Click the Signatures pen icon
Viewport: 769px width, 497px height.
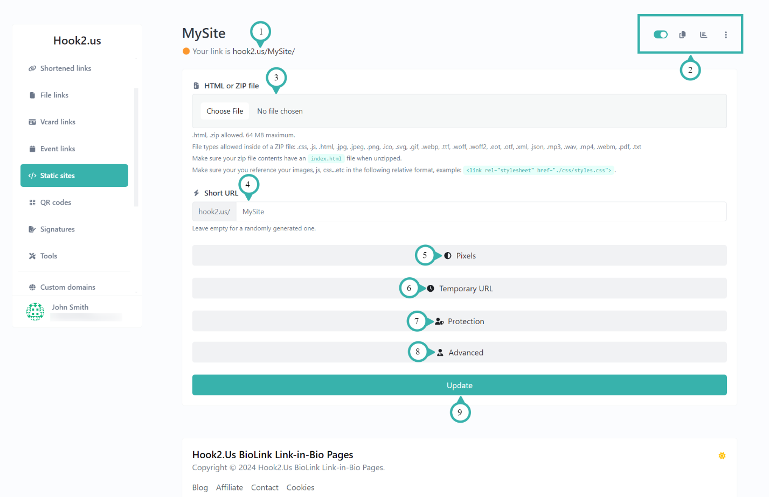33,229
